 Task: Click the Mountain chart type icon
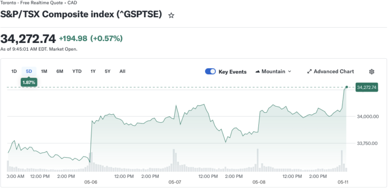tap(257, 71)
